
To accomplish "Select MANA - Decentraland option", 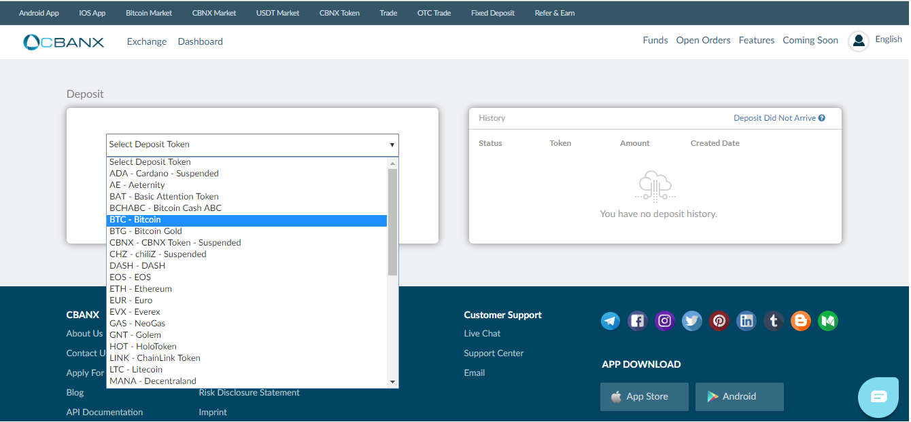I will pyautogui.click(x=247, y=381).
